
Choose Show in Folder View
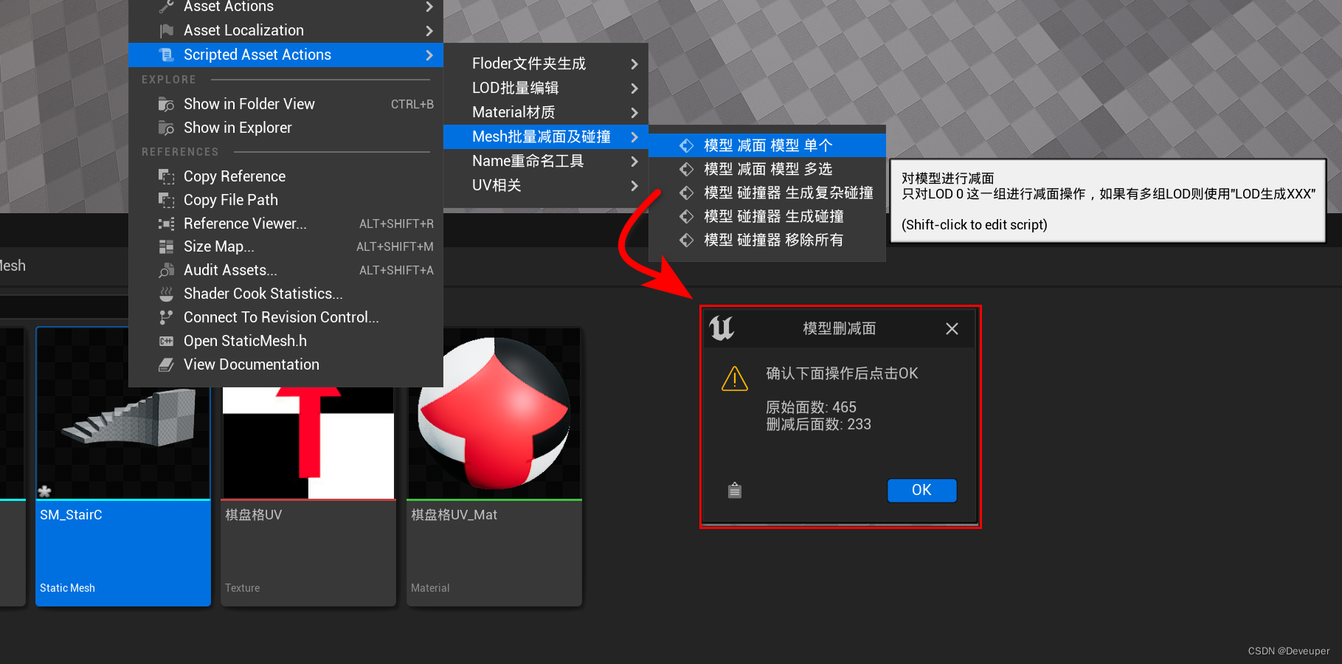[x=286, y=104]
